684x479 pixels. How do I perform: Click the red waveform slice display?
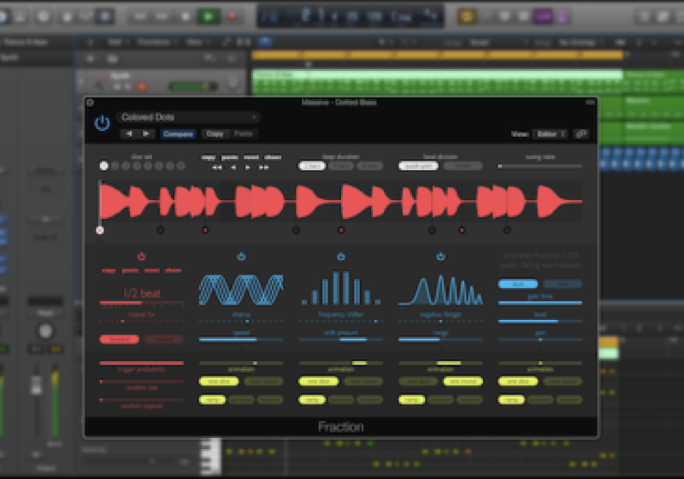coord(342,202)
